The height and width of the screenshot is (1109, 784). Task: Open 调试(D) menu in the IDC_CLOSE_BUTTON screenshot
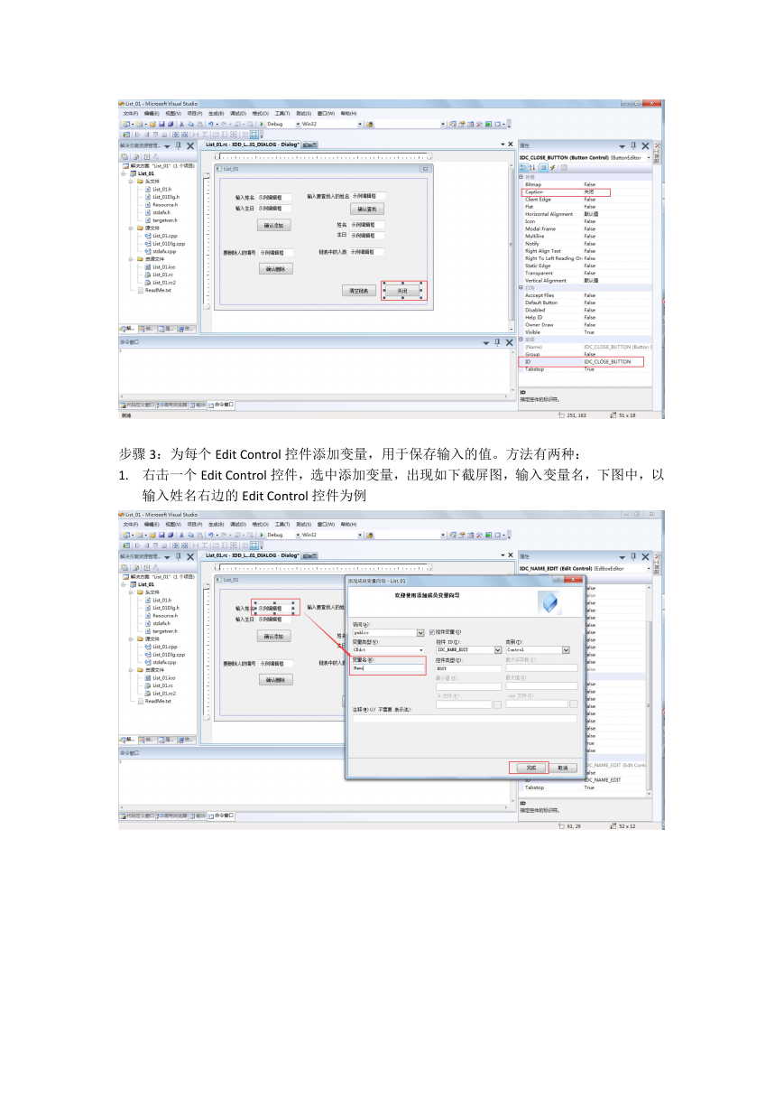tap(238, 114)
